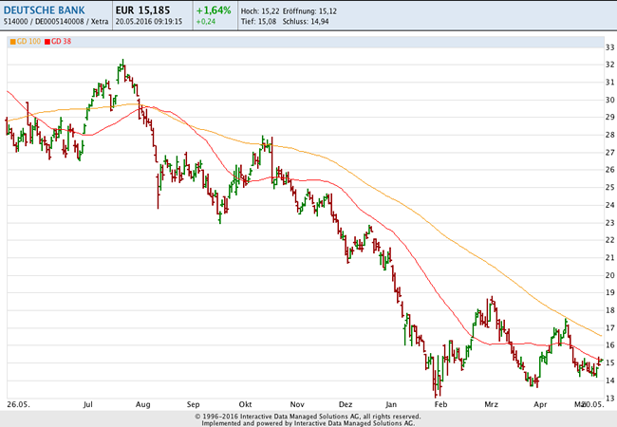Click the 26.05. date axis label
This screenshot has width=617, height=427.
(x=18, y=404)
